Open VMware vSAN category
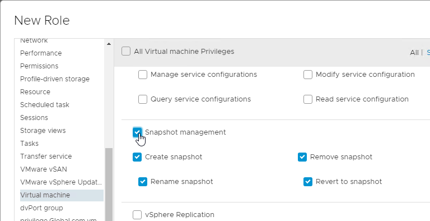 [x=44, y=169]
